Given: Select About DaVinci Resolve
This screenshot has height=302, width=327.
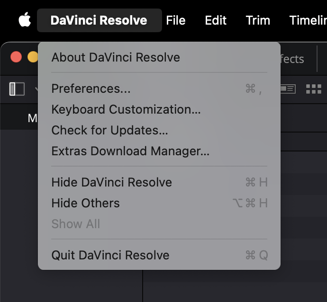Looking at the screenshot, I should [116, 57].
